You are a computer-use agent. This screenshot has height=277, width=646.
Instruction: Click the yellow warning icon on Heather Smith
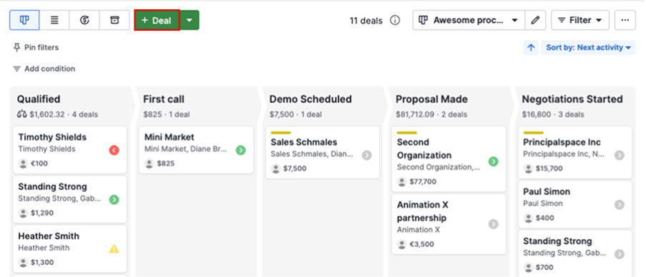[114, 248]
